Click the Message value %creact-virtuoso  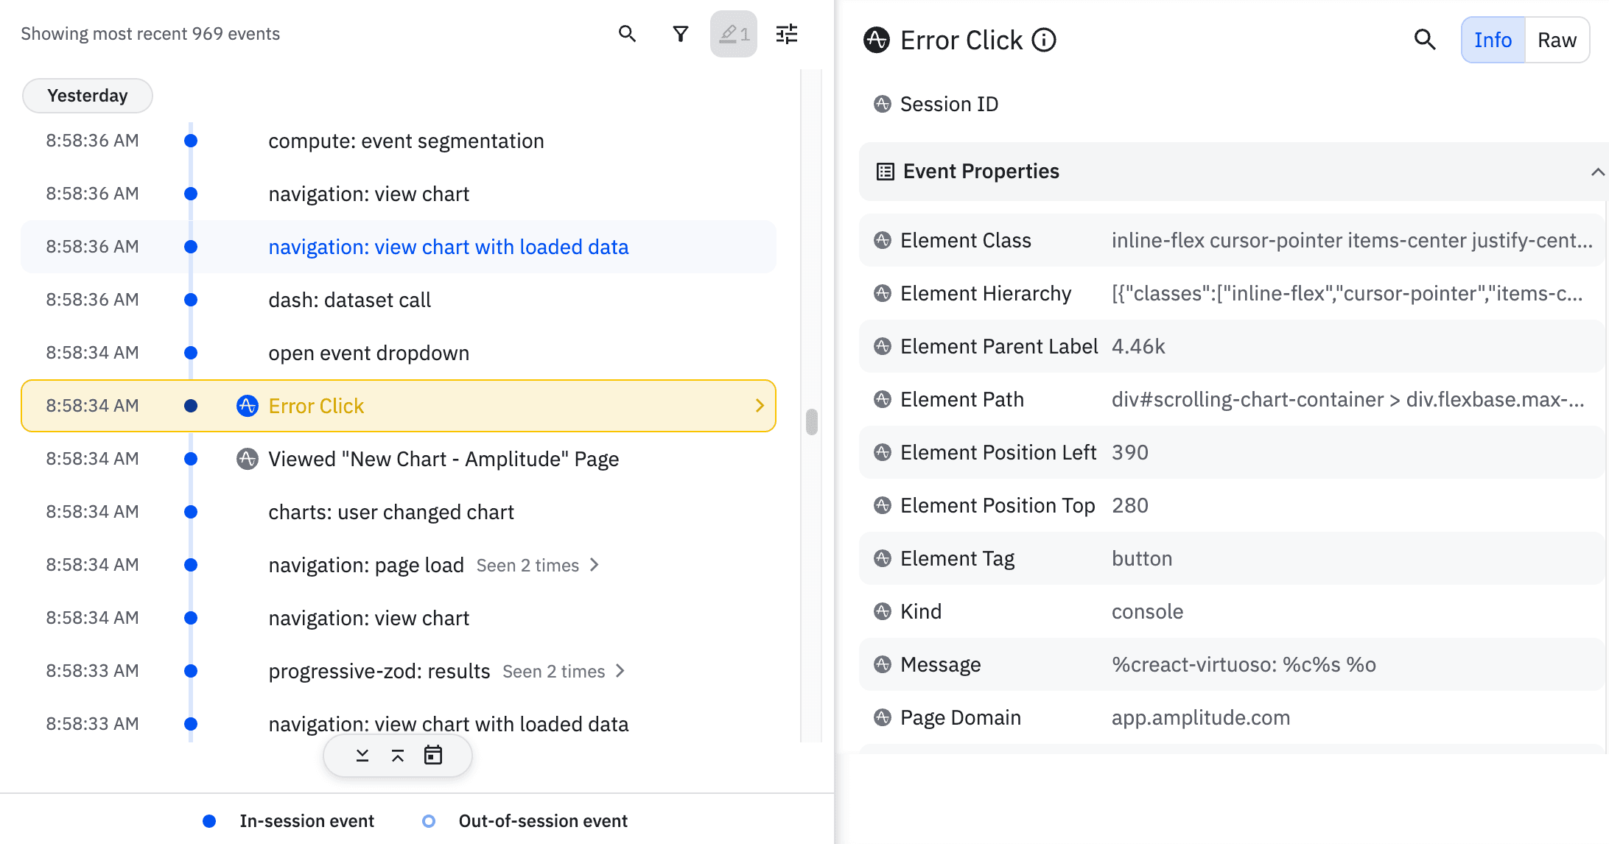click(1244, 664)
